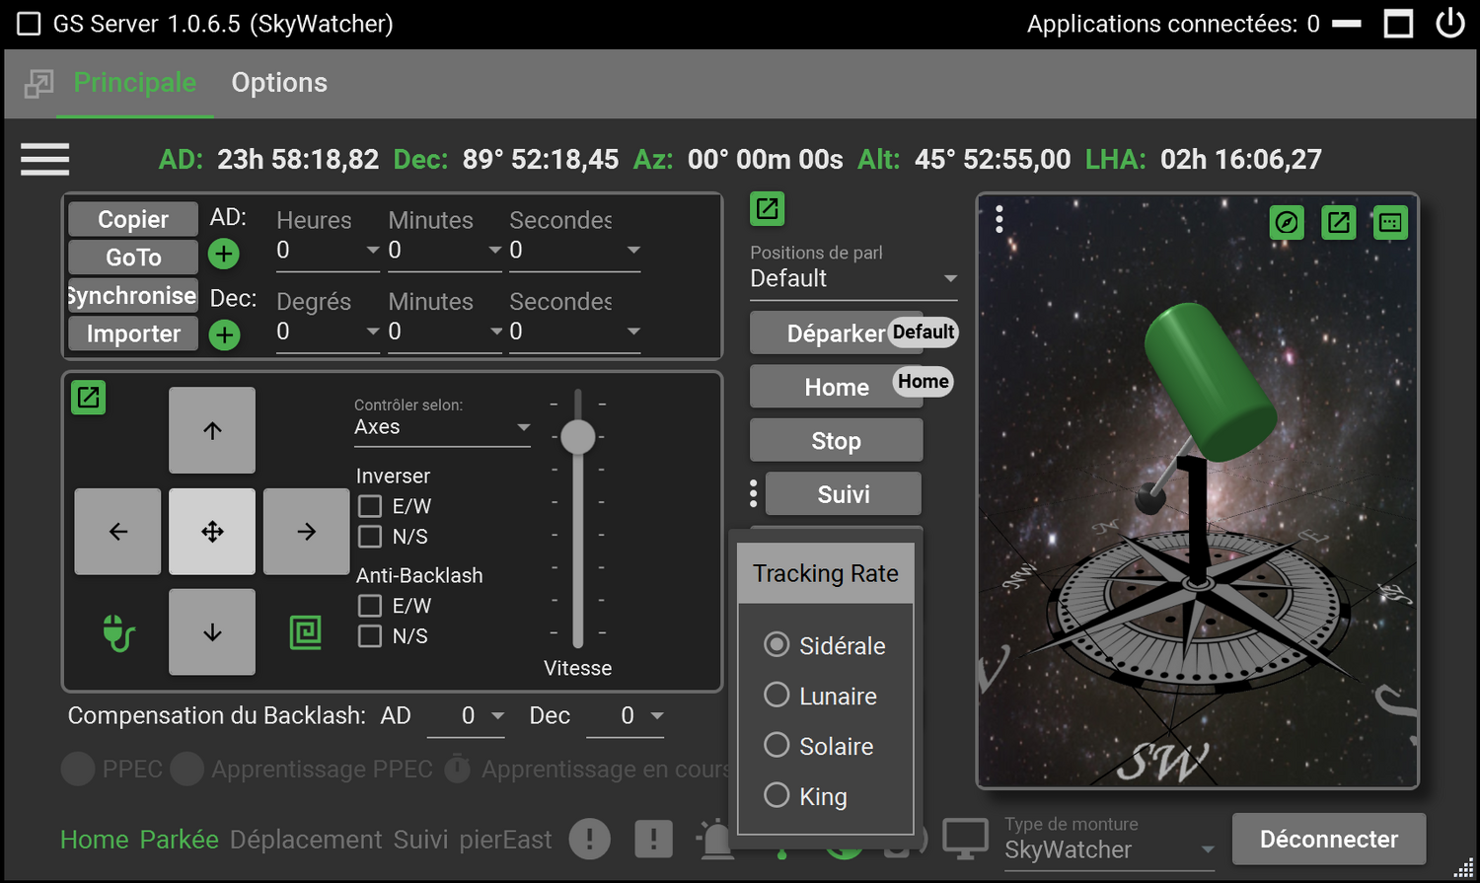This screenshot has width=1480, height=883.
Task: Slew the mount up with up arrow
Action: (x=212, y=430)
